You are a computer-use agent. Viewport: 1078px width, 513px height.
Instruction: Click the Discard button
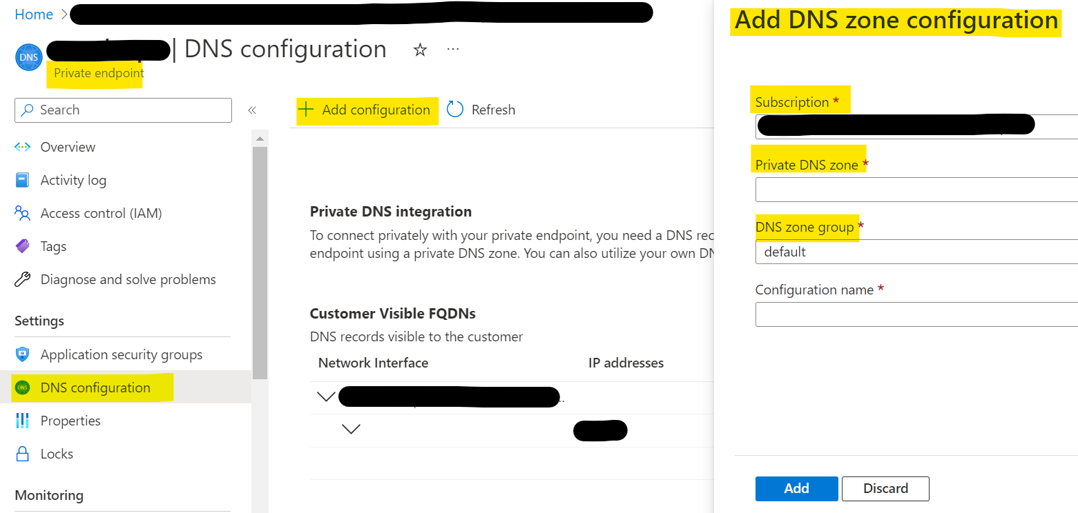885,488
